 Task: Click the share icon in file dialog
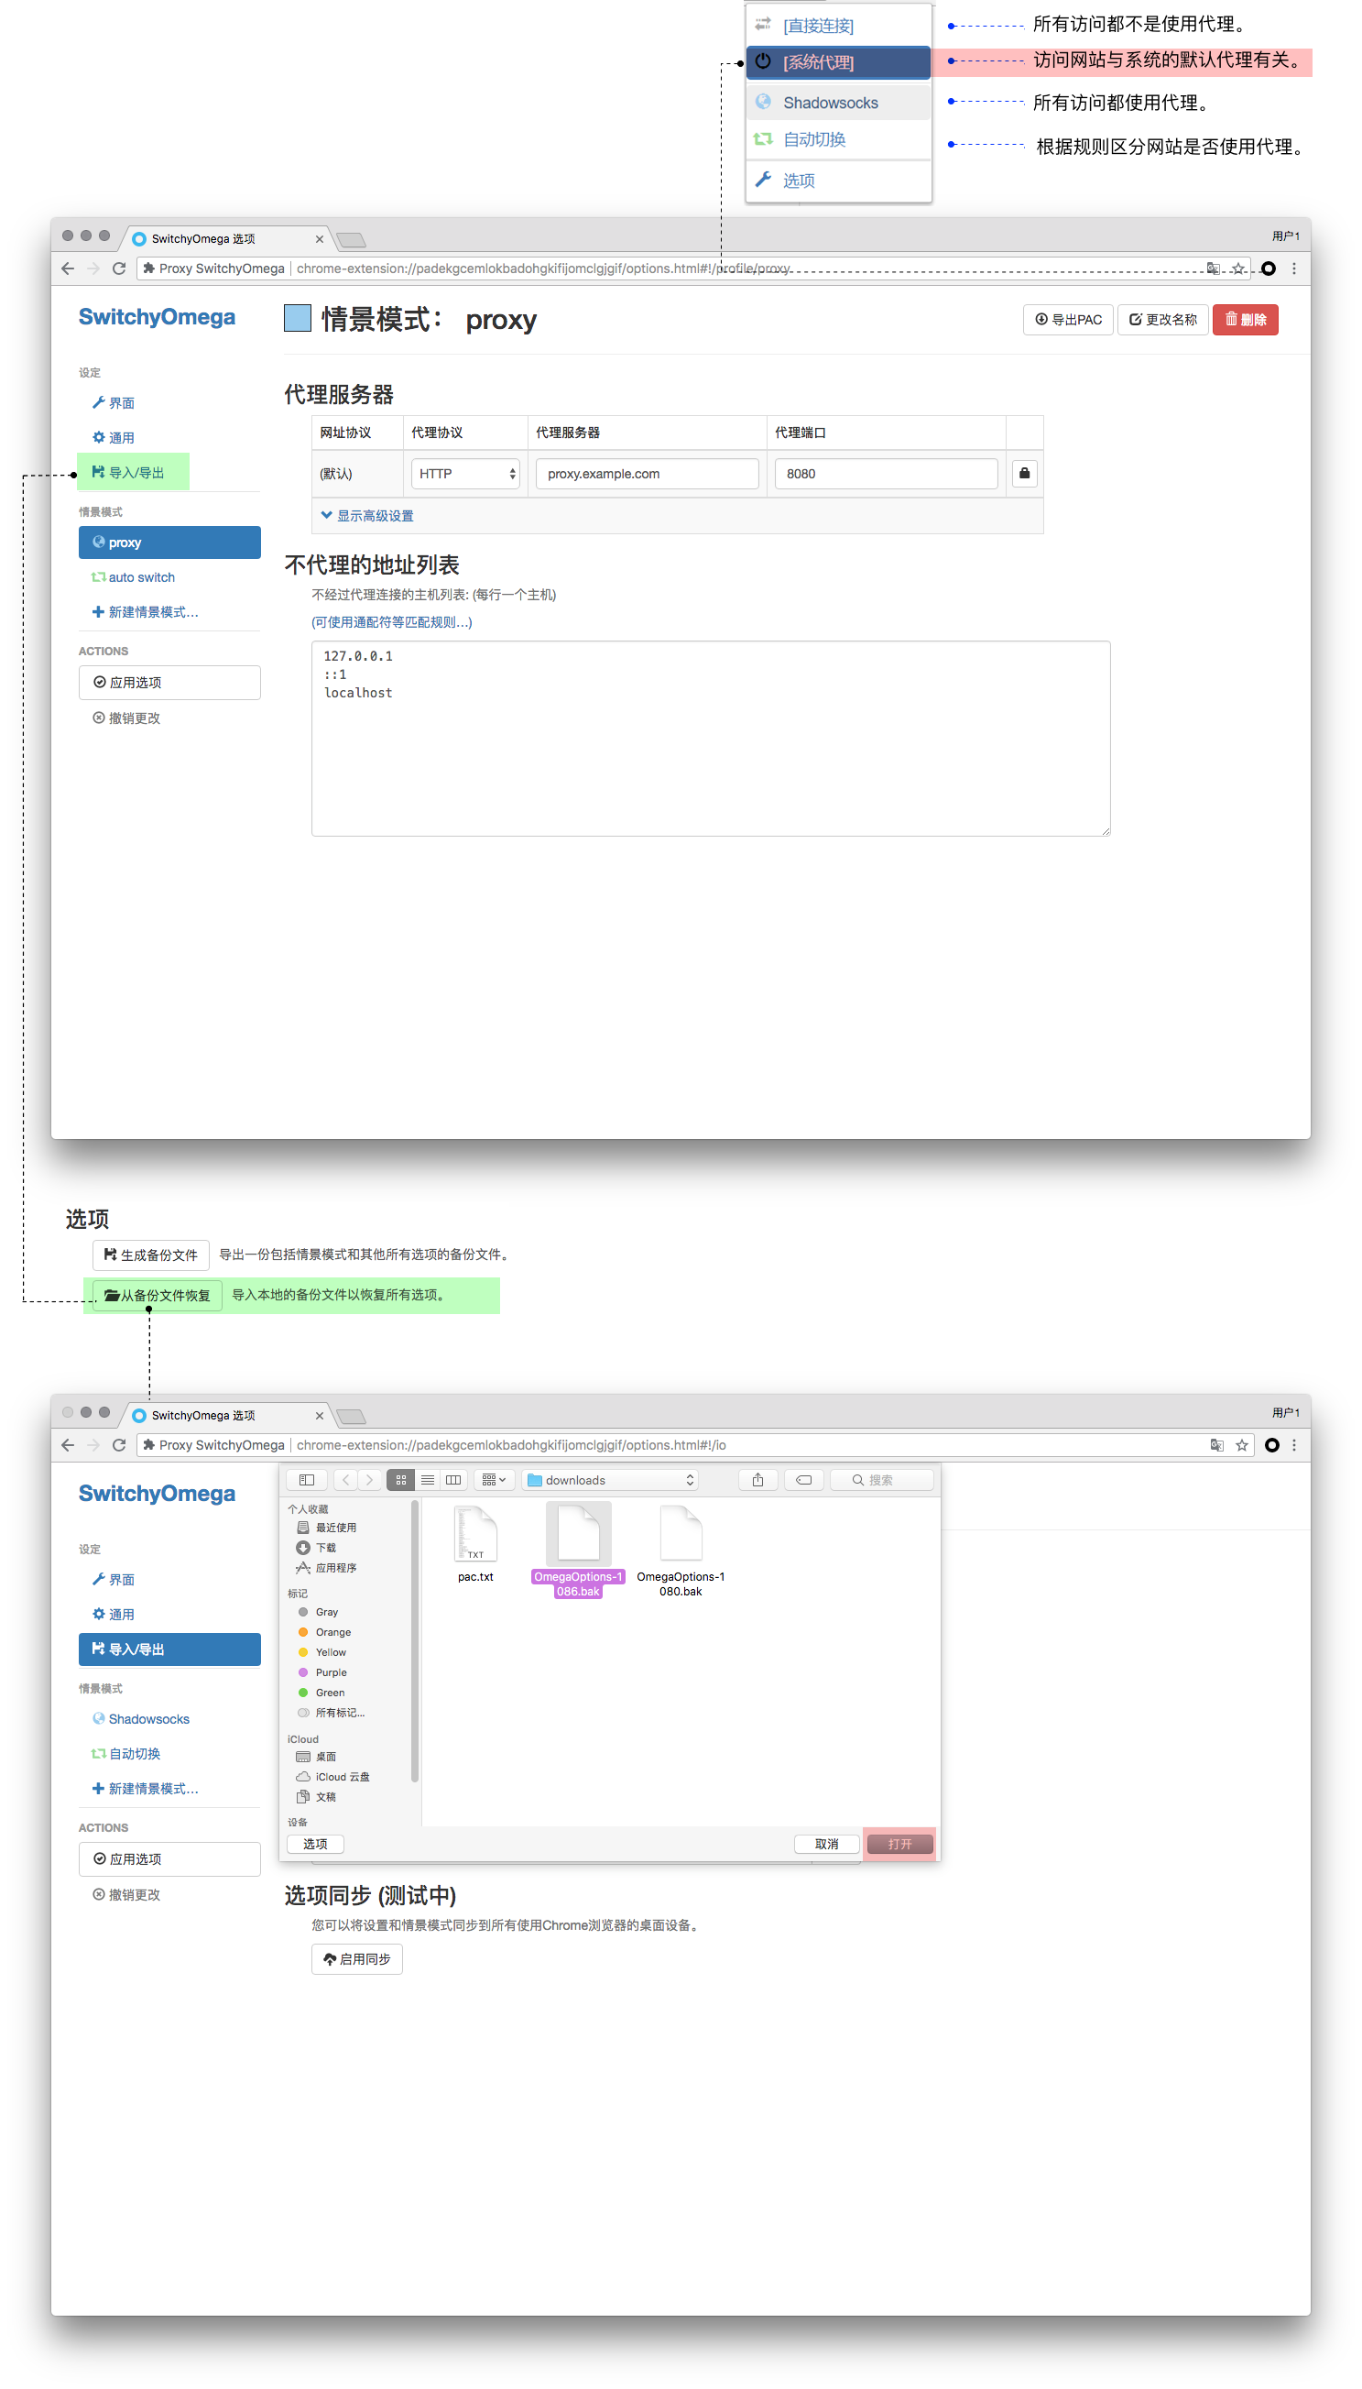pyautogui.click(x=757, y=1479)
